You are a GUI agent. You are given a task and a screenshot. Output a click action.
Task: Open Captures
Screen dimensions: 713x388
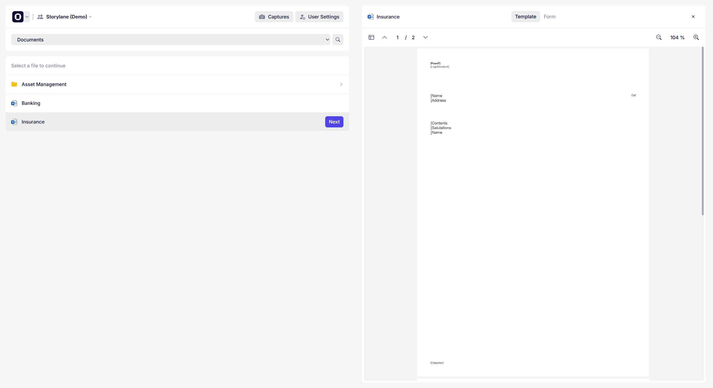pyautogui.click(x=274, y=17)
